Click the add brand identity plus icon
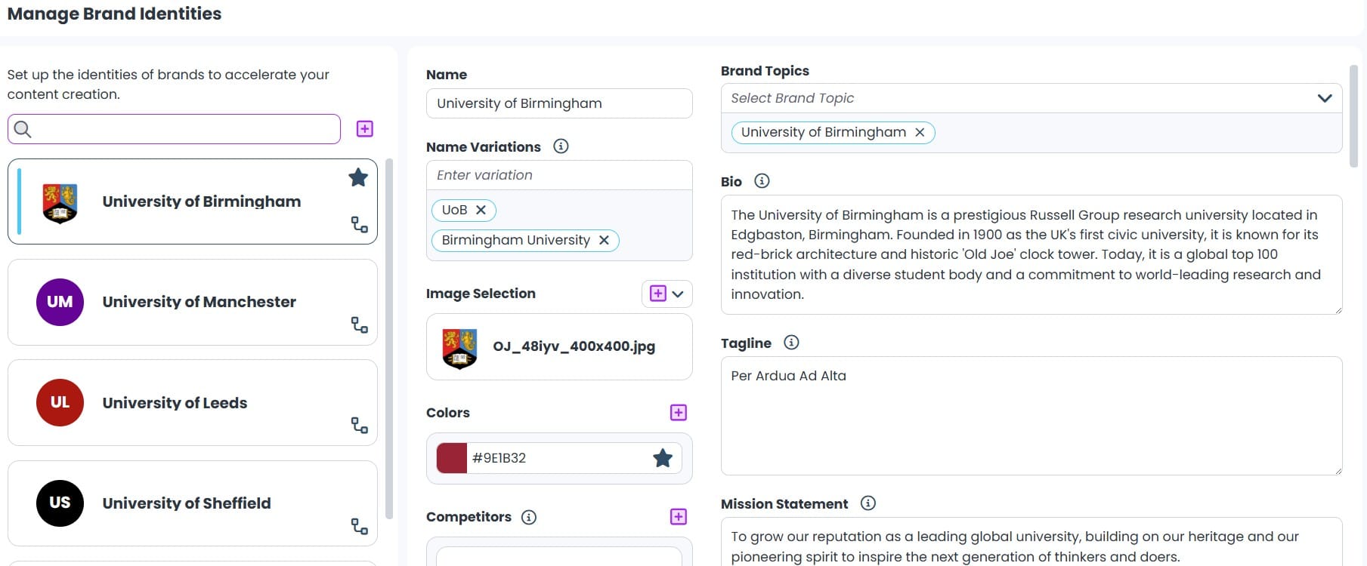 (x=364, y=129)
